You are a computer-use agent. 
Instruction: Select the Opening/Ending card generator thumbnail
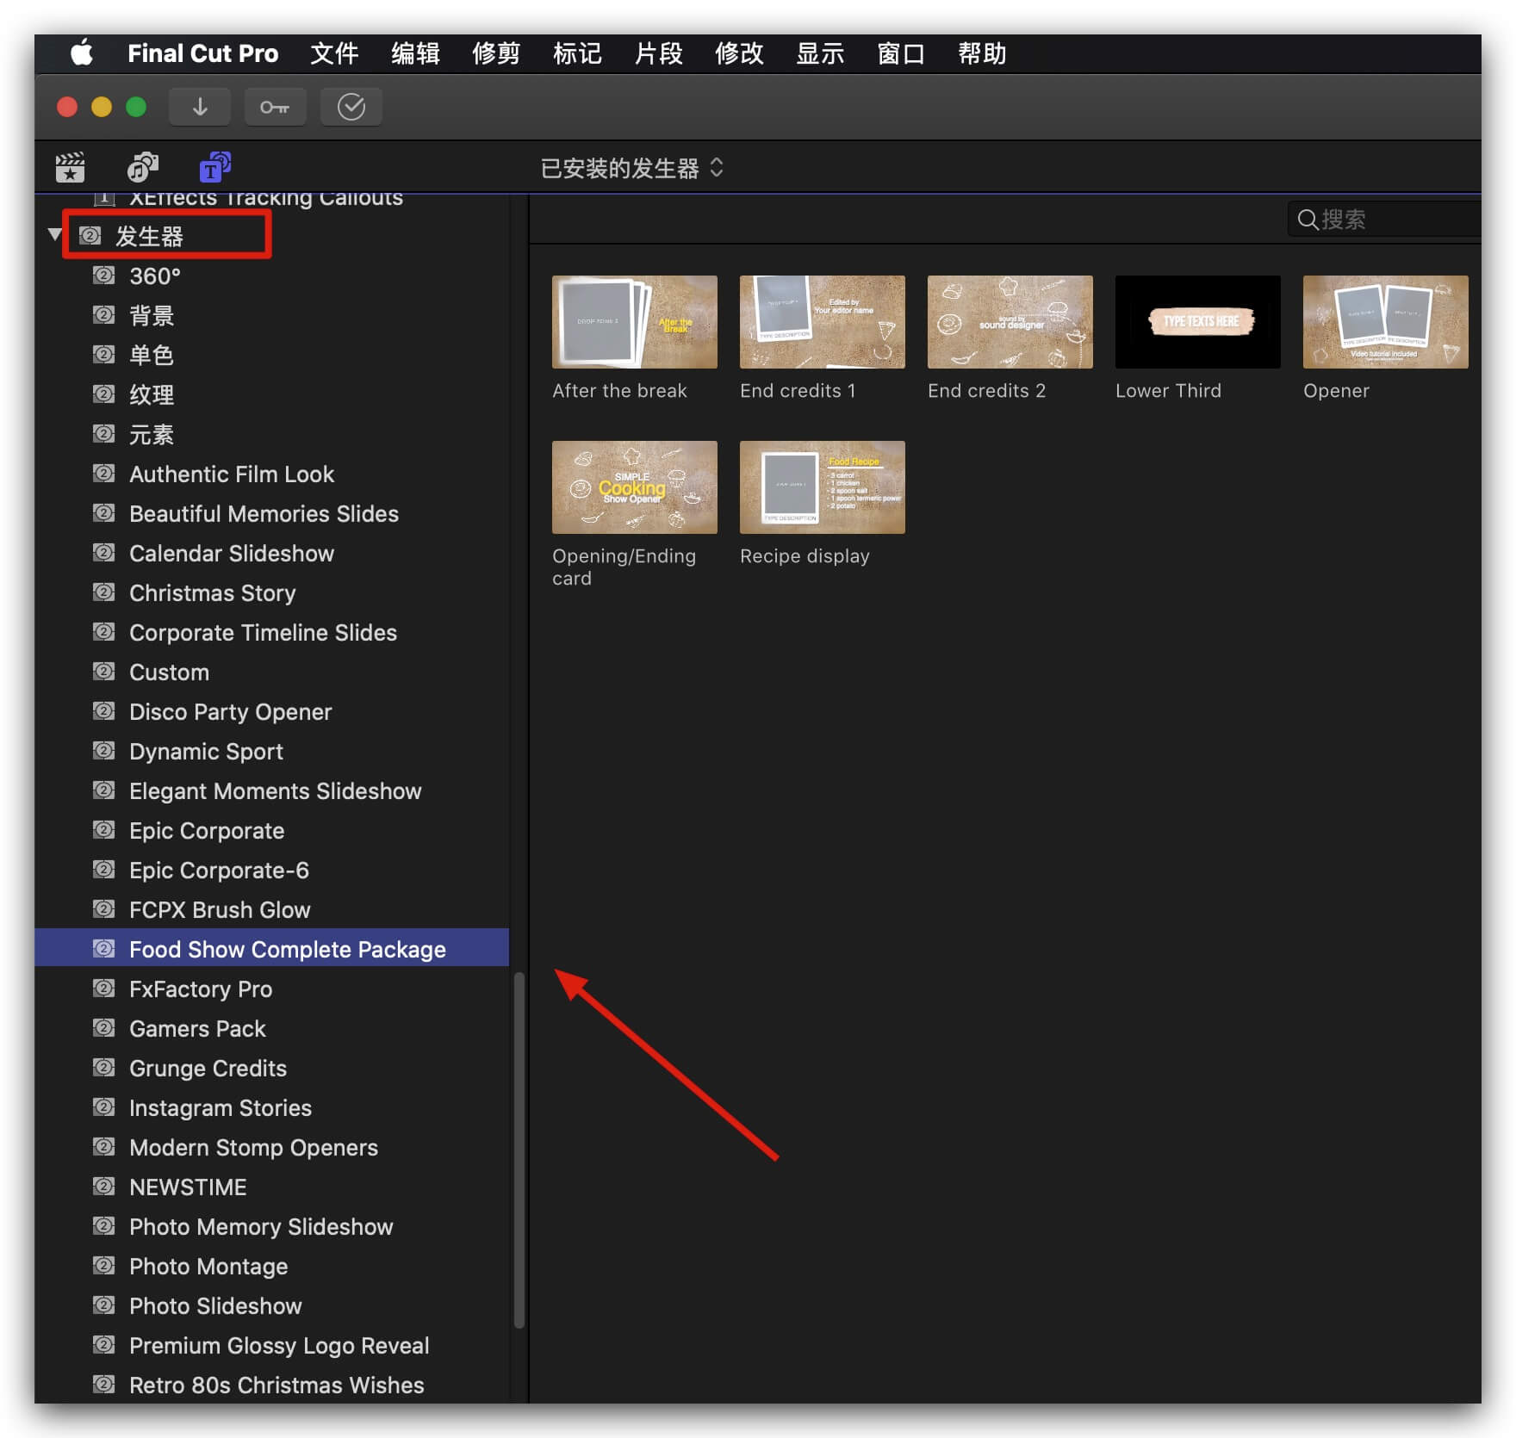635,487
